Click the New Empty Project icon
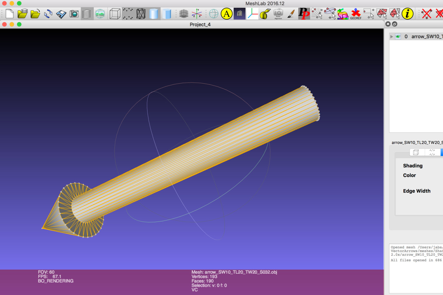The image size is (443, 295). click(x=10, y=14)
